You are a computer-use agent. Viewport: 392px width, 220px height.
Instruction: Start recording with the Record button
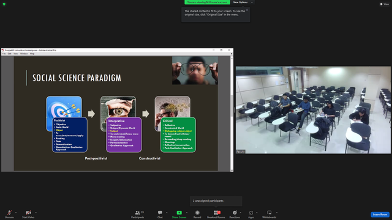coord(197,214)
